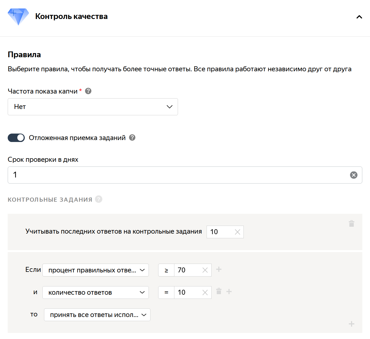Collapse the Контроль качества section
370x339 pixels.
tap(359, 17)
